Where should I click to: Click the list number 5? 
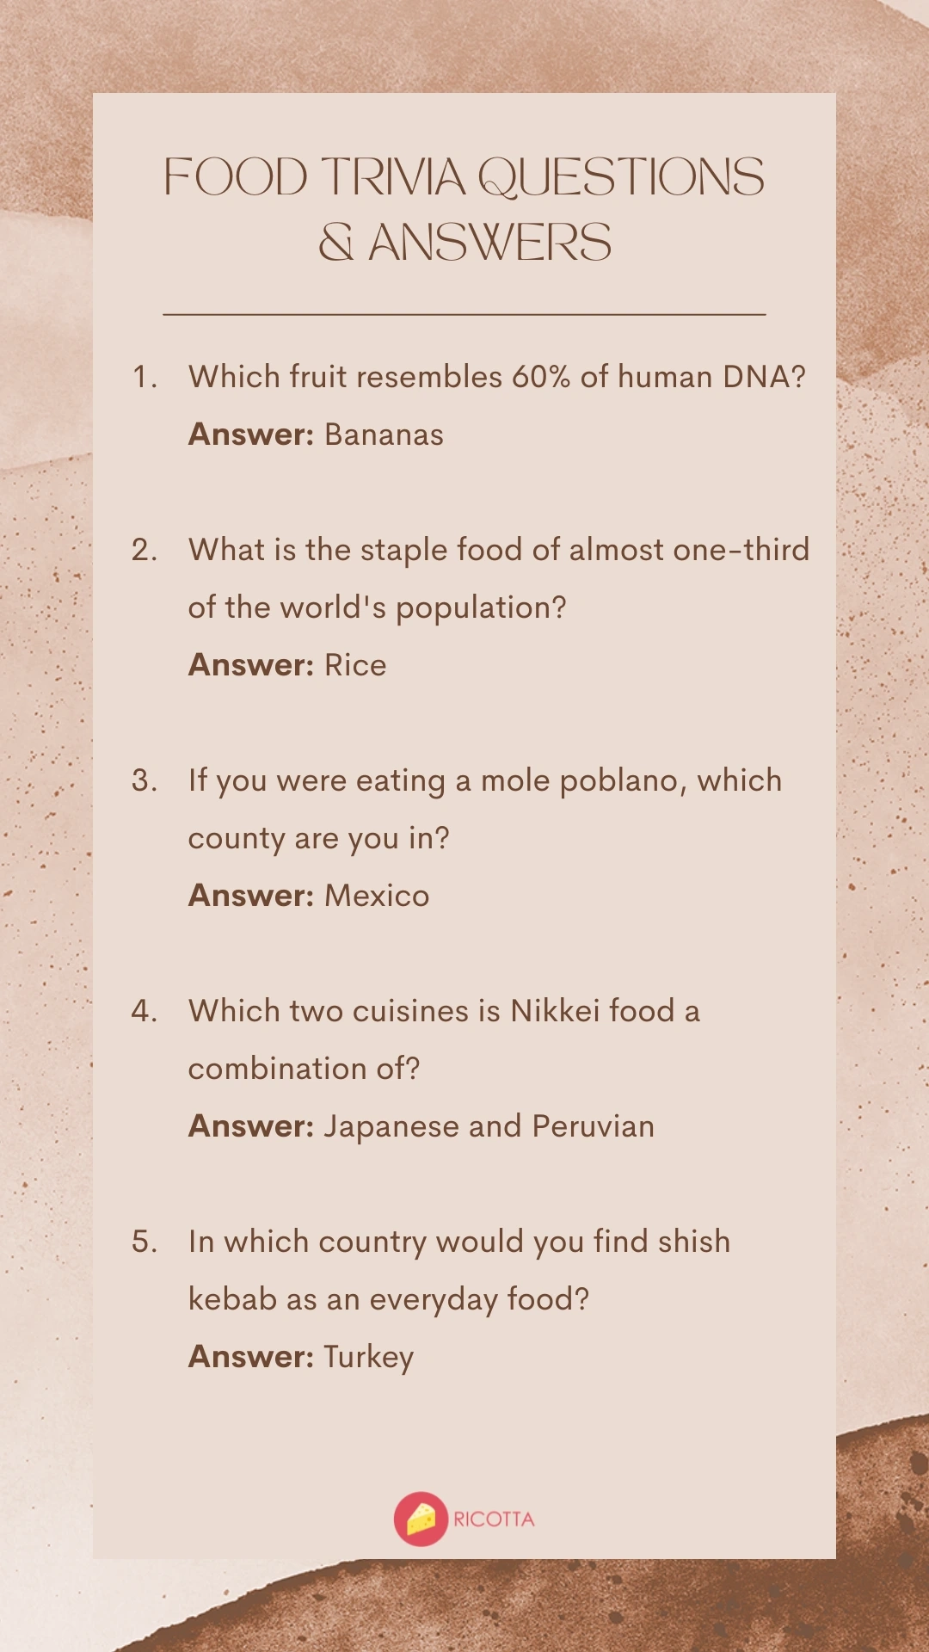pyautogui.click(x=145, y=1242)
